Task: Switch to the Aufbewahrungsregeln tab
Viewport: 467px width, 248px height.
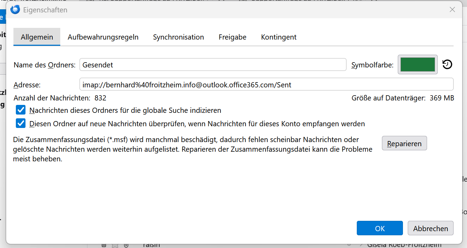Action: tap(103, 37)
